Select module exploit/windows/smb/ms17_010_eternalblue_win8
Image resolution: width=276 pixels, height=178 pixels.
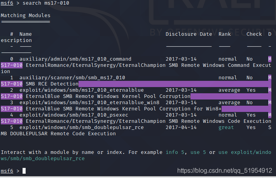[89, 103]
